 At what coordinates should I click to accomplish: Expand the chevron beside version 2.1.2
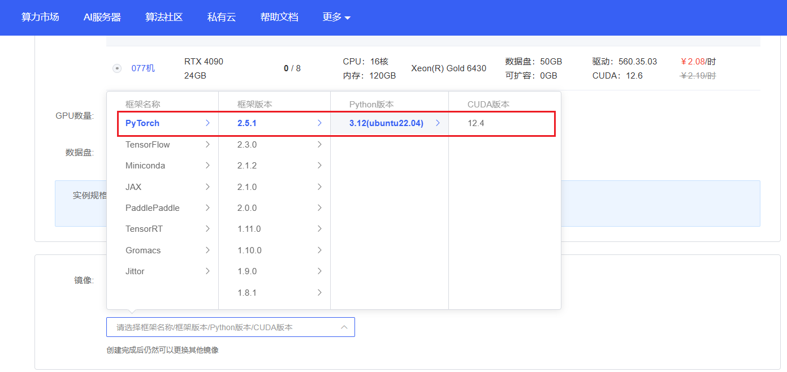click(319, 166)
